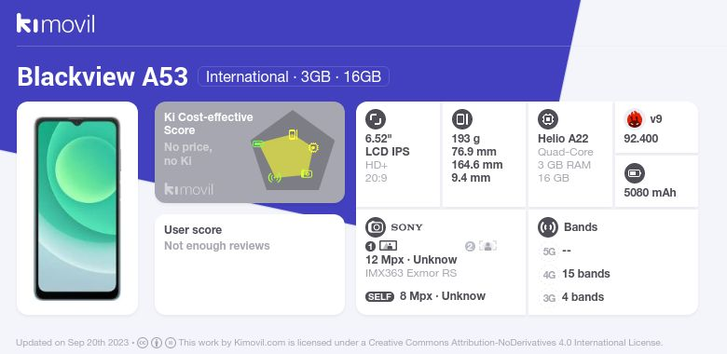Click the Blackview A53 phone image
Image resolution: width=727 pixels, height=354 pixels.
pos(77,209)
